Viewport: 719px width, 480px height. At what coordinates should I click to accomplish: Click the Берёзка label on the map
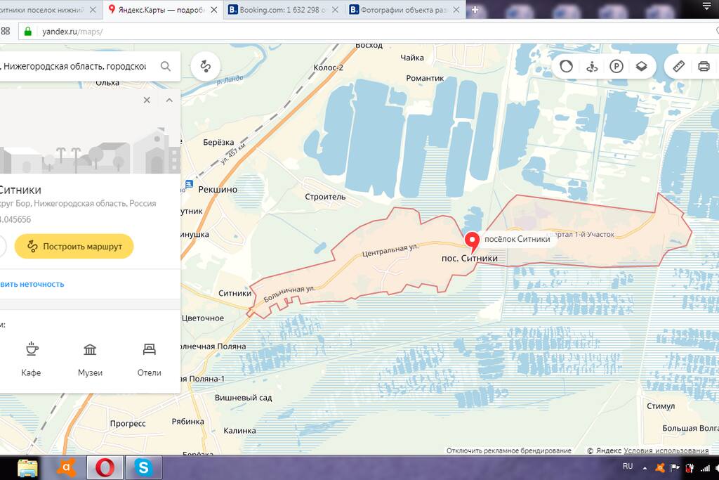coord(218,142)
